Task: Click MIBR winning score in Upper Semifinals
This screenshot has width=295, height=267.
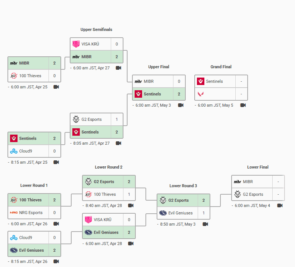Action: [x=117, y=57]
